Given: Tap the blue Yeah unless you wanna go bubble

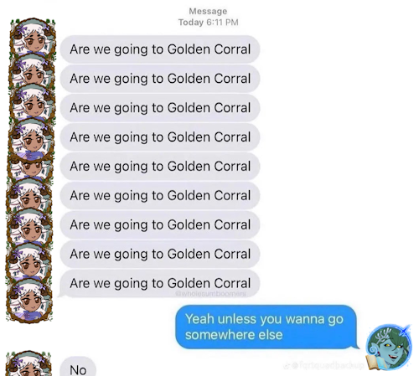Looking at the screenshot, I should click(266, 327).
